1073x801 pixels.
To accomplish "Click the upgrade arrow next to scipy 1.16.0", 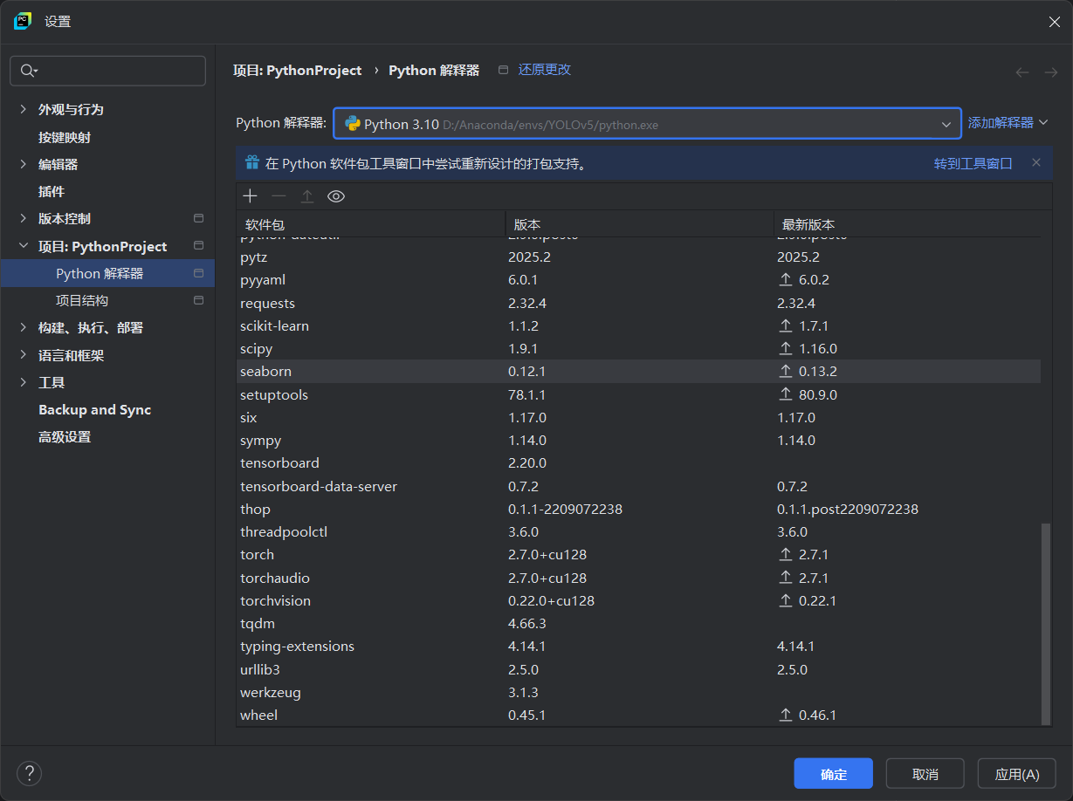I will pos(786,348).
